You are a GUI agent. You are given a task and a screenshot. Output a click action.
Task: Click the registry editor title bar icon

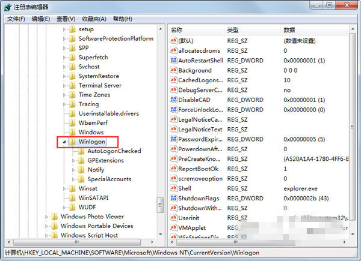(x=8, y=7)
